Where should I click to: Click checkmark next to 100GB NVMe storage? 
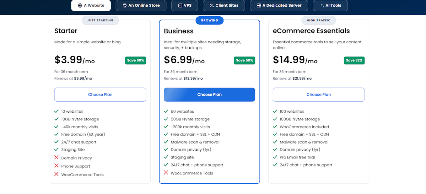275,119
